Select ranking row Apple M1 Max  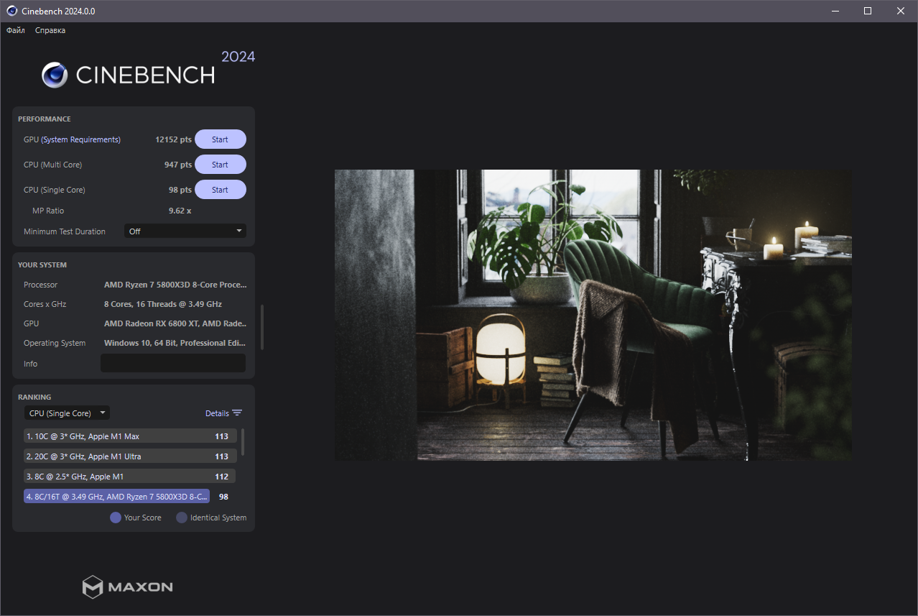click(130, 436)
